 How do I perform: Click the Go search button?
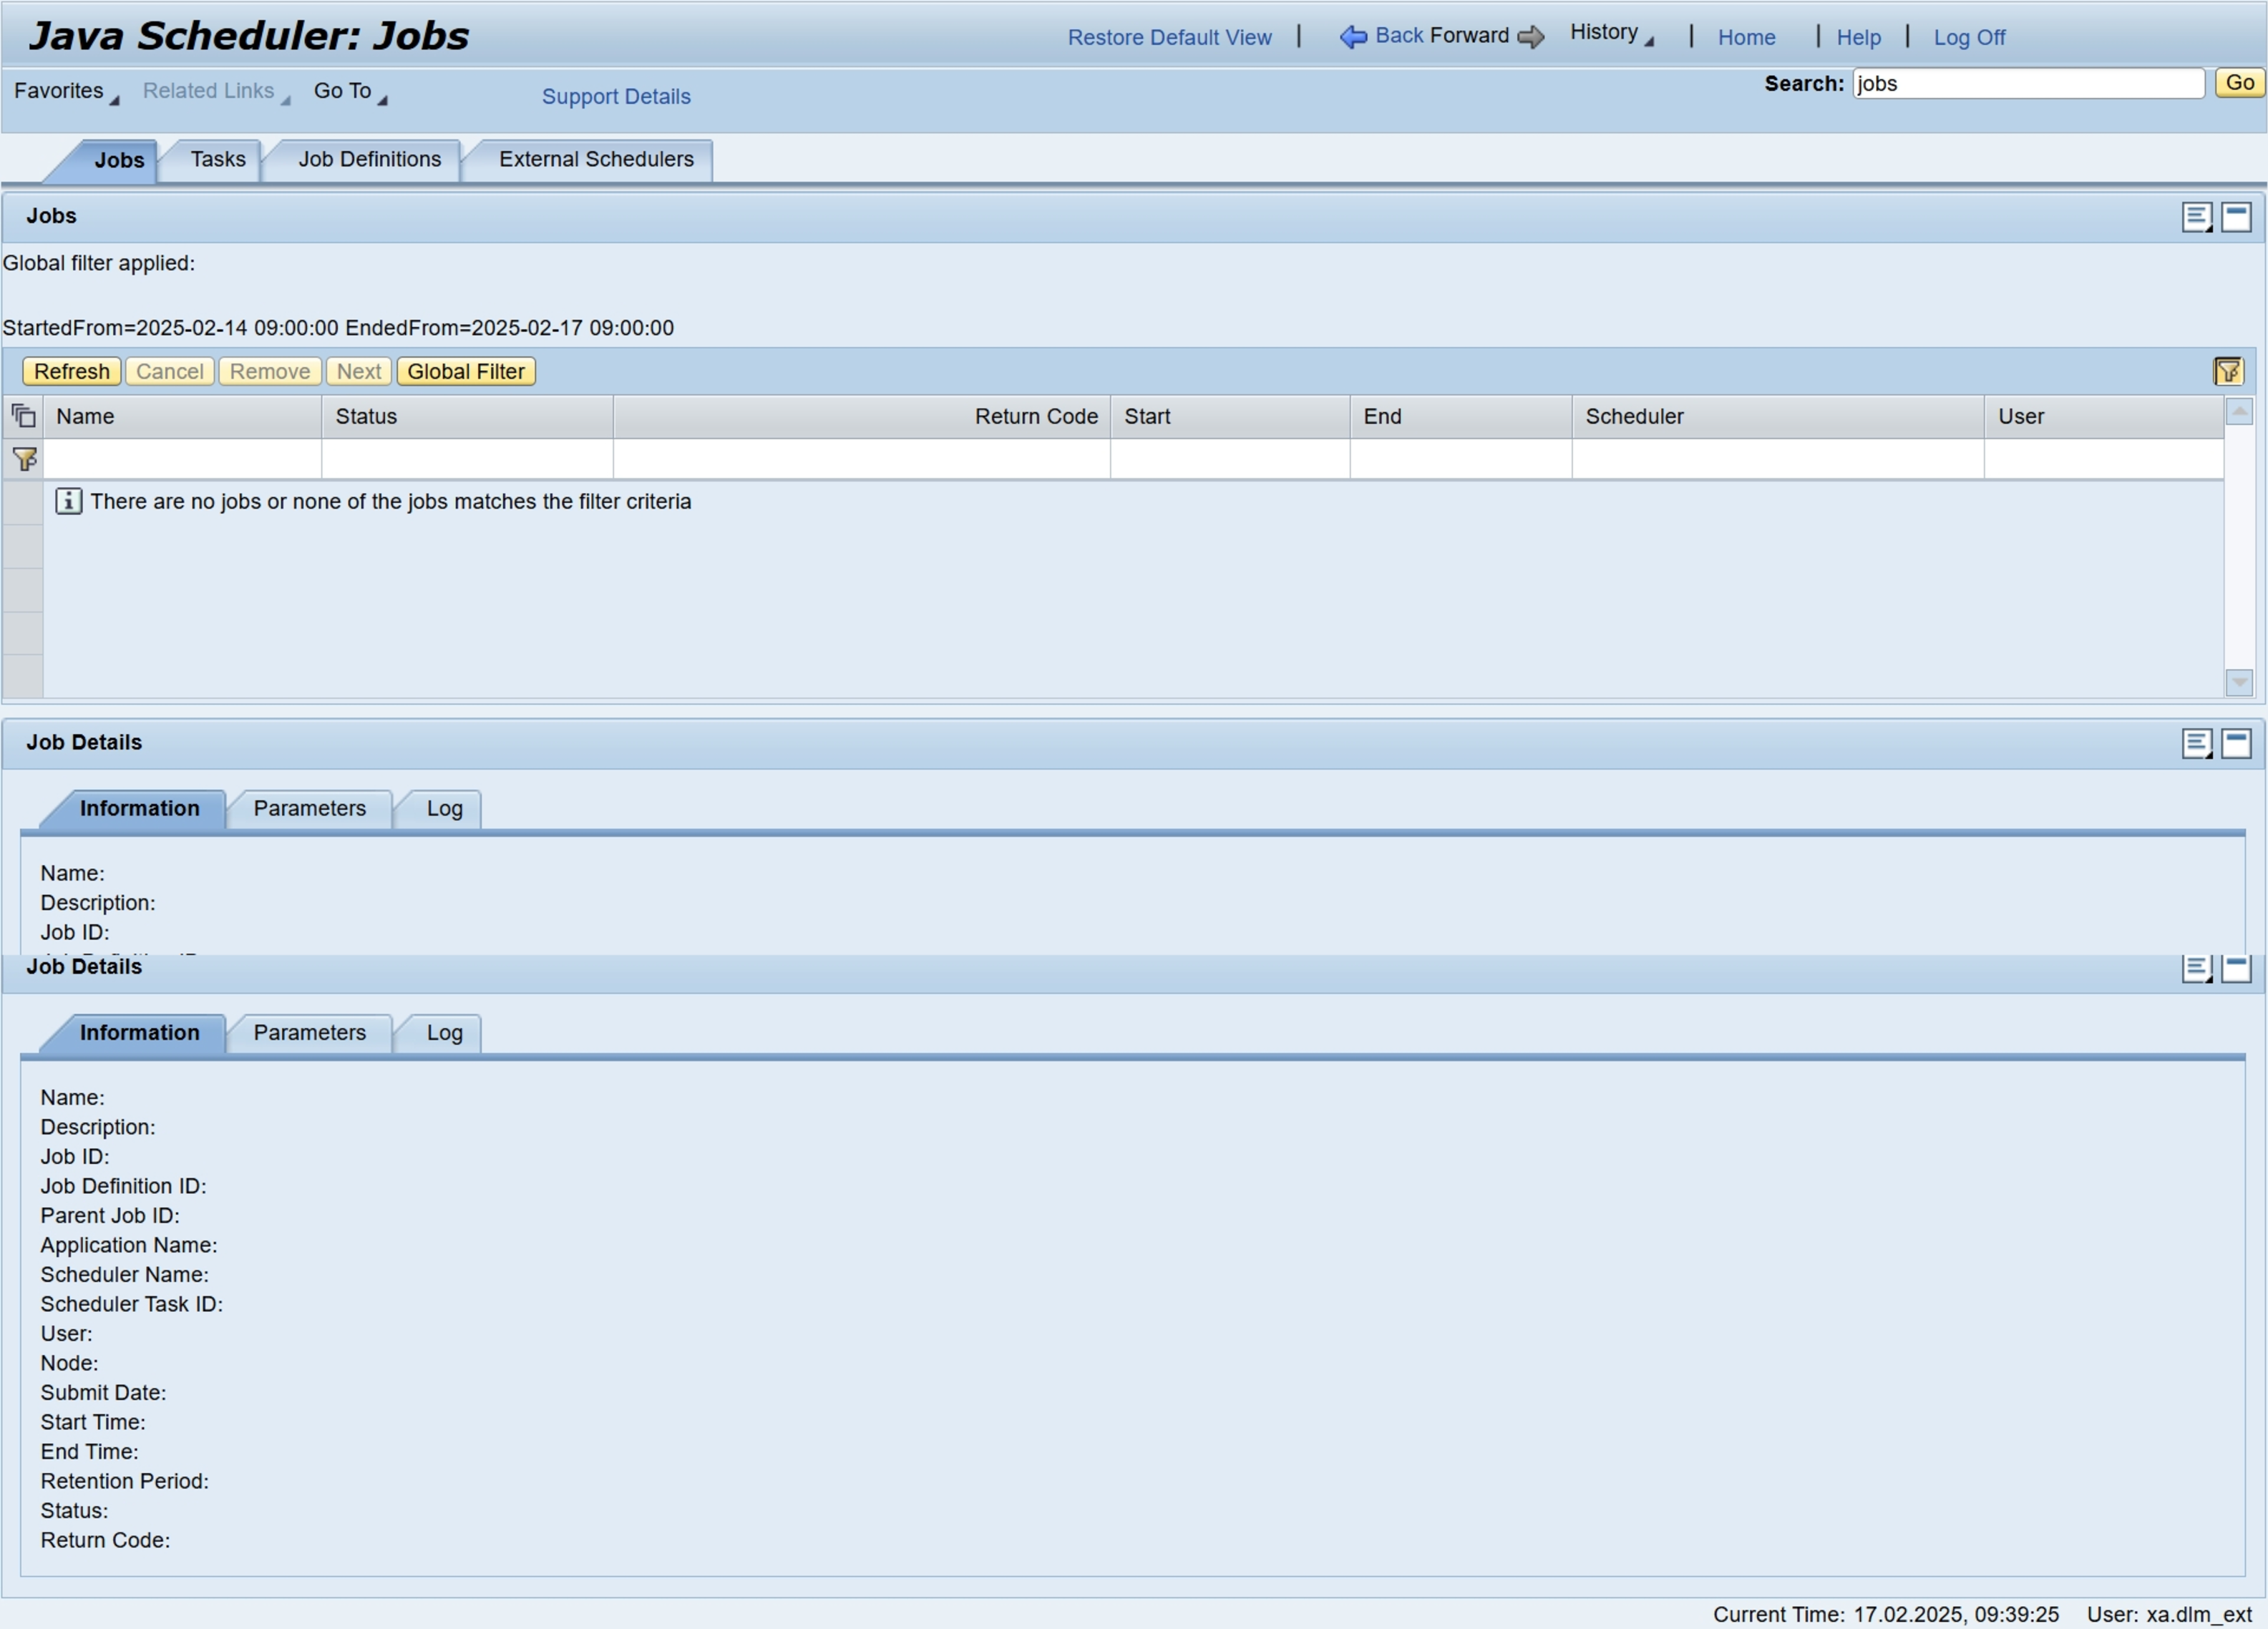[x=2240, y=83]
